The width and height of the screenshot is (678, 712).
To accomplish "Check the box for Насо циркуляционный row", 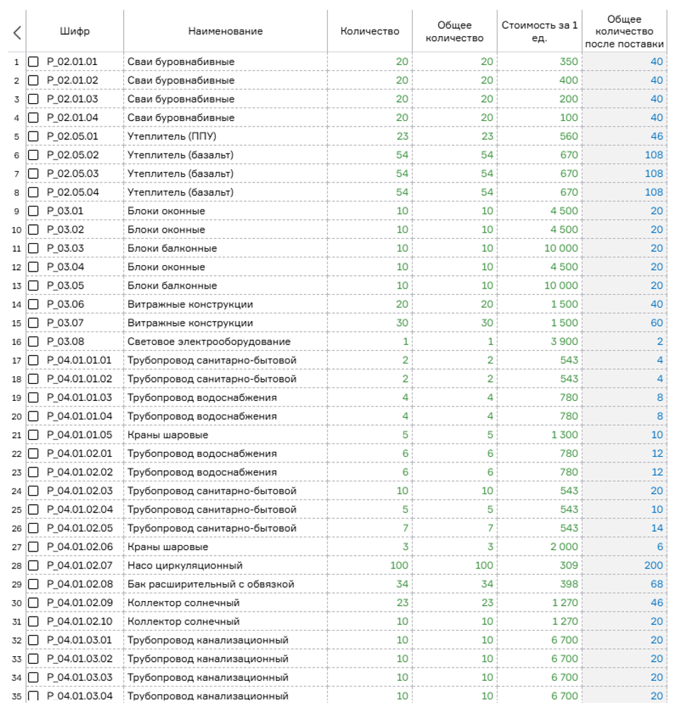I will point(33,566).
